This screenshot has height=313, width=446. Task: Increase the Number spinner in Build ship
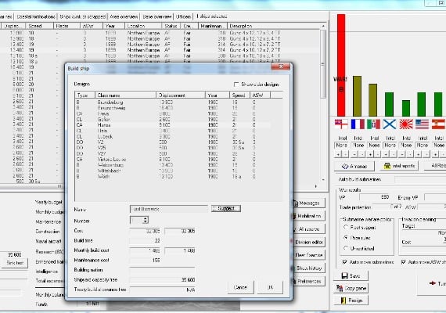[146, 218]
